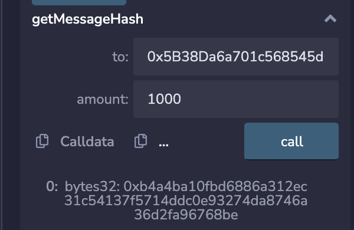354x230 pixels.
Task: Click the '0:' output index label
Action: point(52,187)
